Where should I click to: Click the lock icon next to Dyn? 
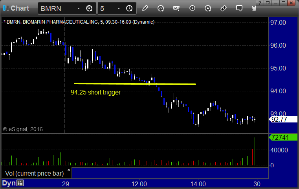pos(20,183)
